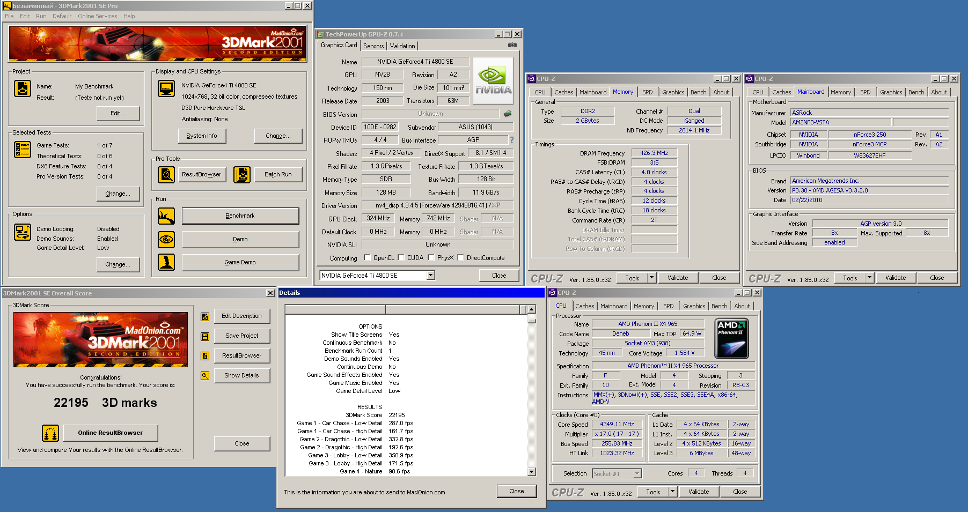The width and height of the screenshot is (968, 512).
Task: Check the DirectCompute checkbox
Action: (460, 258)
